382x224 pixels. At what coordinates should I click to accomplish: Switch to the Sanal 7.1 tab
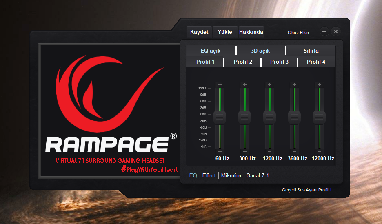258,175
